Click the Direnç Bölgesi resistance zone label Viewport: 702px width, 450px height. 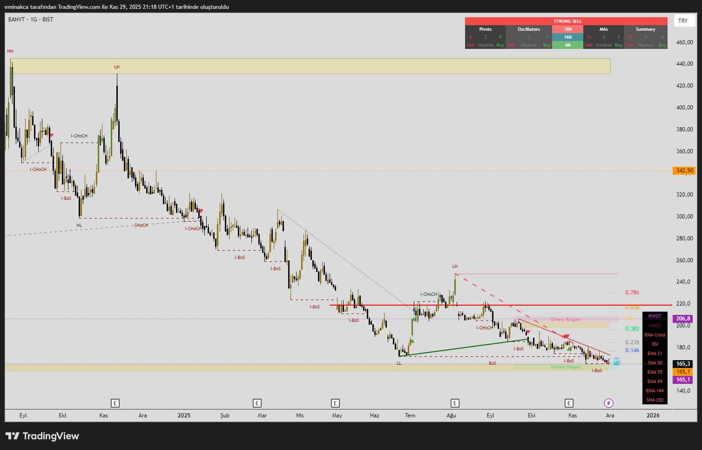coord(566,320)
